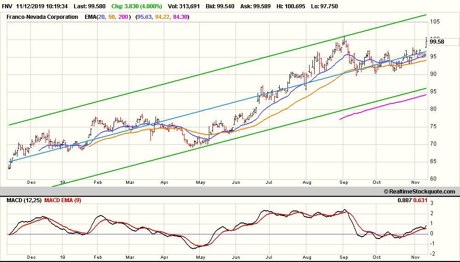Click Jul on the MACD panel date axis
This screenshot has width=460, height=262.
pyautogui.click(x=269, y=257)
